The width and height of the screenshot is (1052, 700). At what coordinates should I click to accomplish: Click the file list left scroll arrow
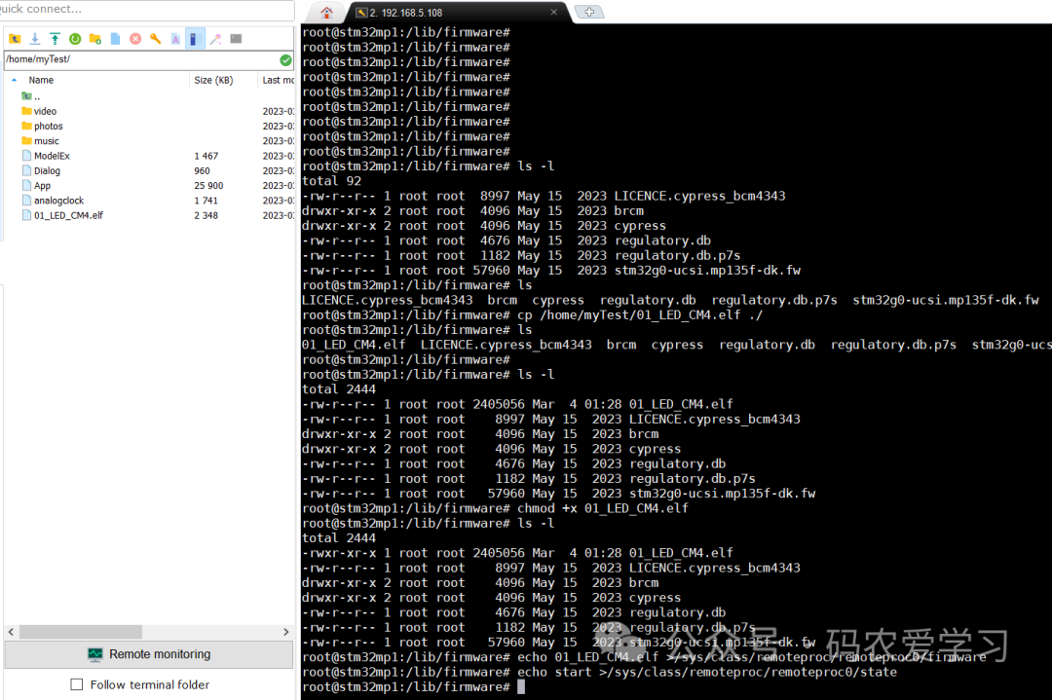[x=11, y=632]
